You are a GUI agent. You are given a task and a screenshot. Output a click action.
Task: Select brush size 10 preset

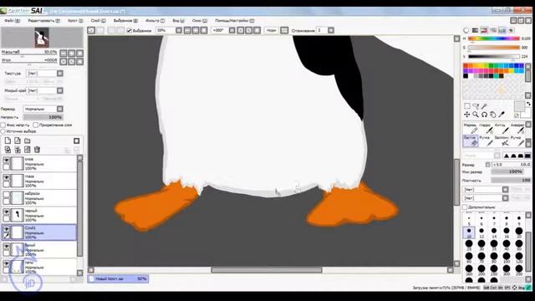coord(469,232)
